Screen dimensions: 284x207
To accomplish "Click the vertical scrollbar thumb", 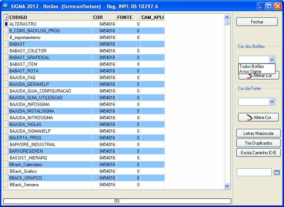I will click(x=227, y=23).
